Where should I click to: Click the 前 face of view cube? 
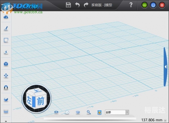[x=41, y=101]
